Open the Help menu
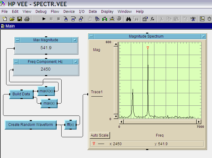 tap(140, 12)
